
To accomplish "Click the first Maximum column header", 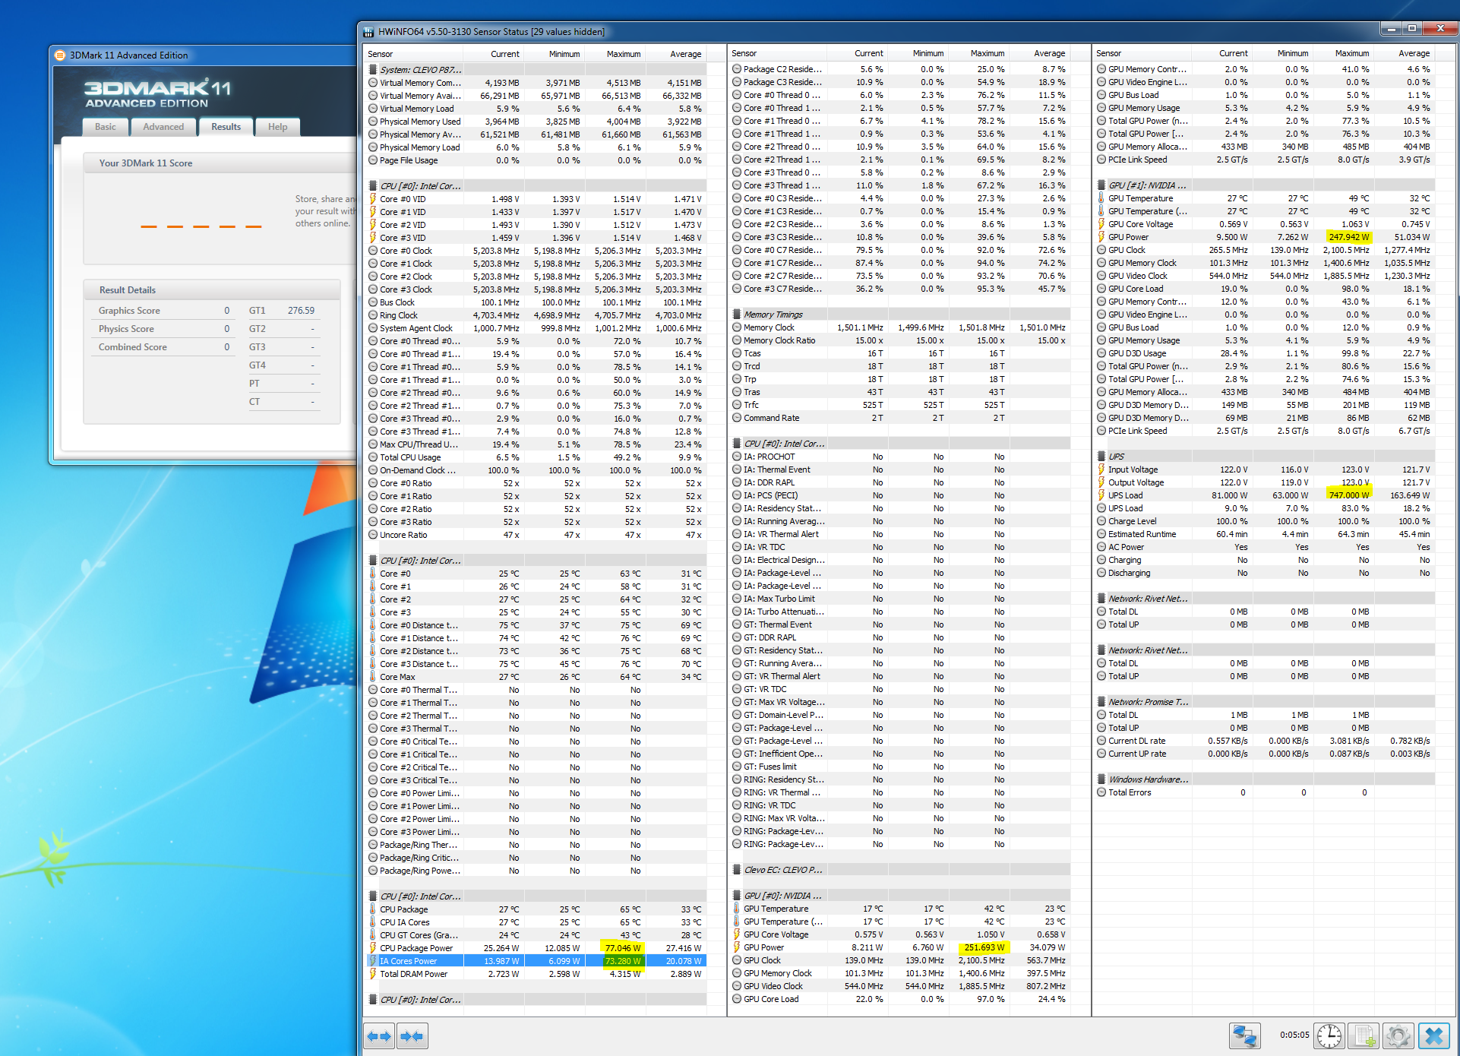I will [x=623, y=54].
